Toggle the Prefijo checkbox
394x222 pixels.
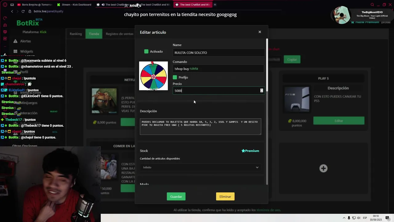[x=175, y=77]
